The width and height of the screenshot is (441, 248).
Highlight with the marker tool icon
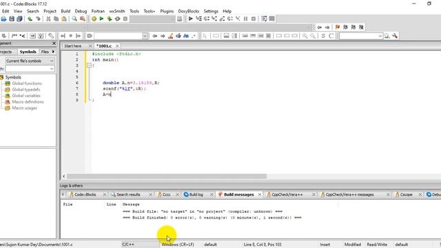(170, 36)
